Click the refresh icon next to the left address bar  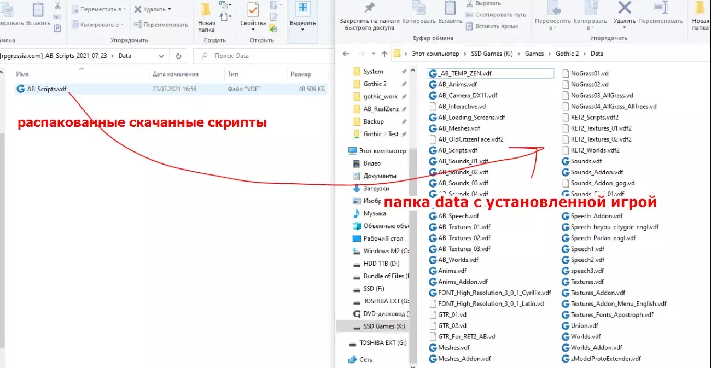click(x=178, y=55)
